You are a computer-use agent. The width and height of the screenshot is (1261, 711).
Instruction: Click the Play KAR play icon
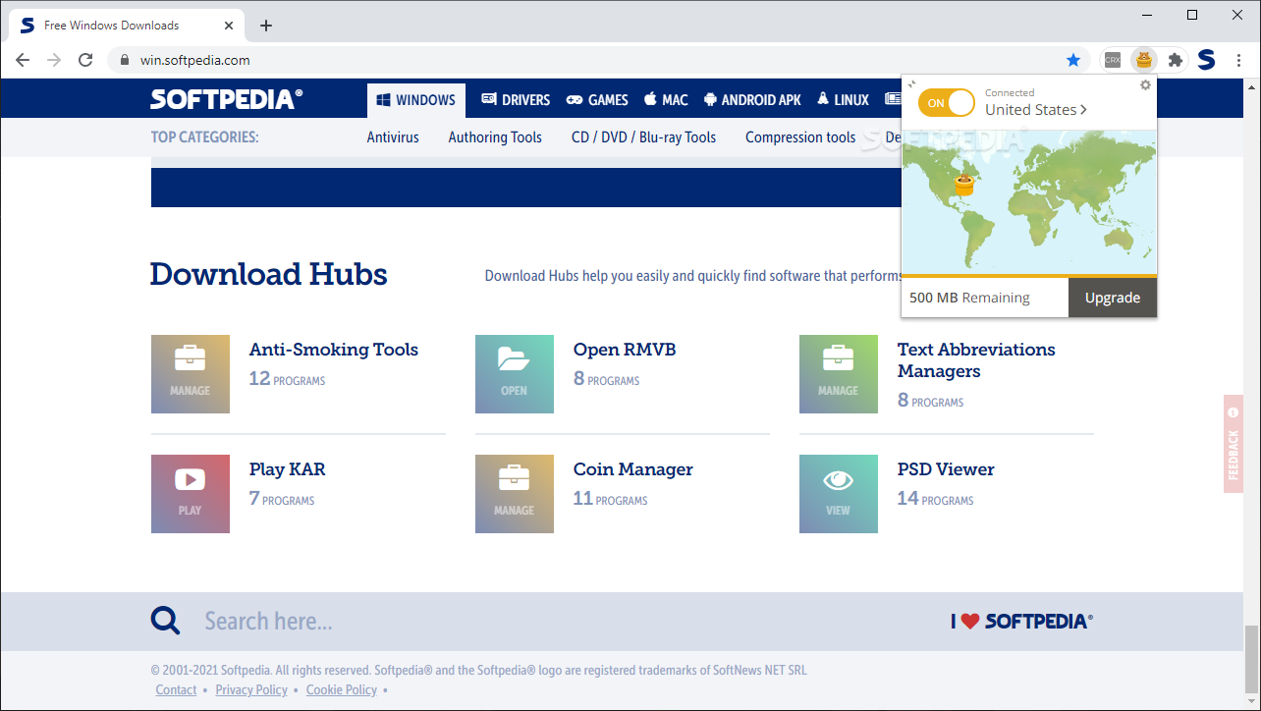pos(191,494)
